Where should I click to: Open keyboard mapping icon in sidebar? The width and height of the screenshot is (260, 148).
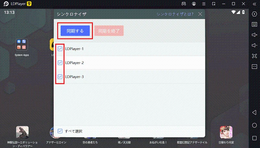tap(254, 24)
